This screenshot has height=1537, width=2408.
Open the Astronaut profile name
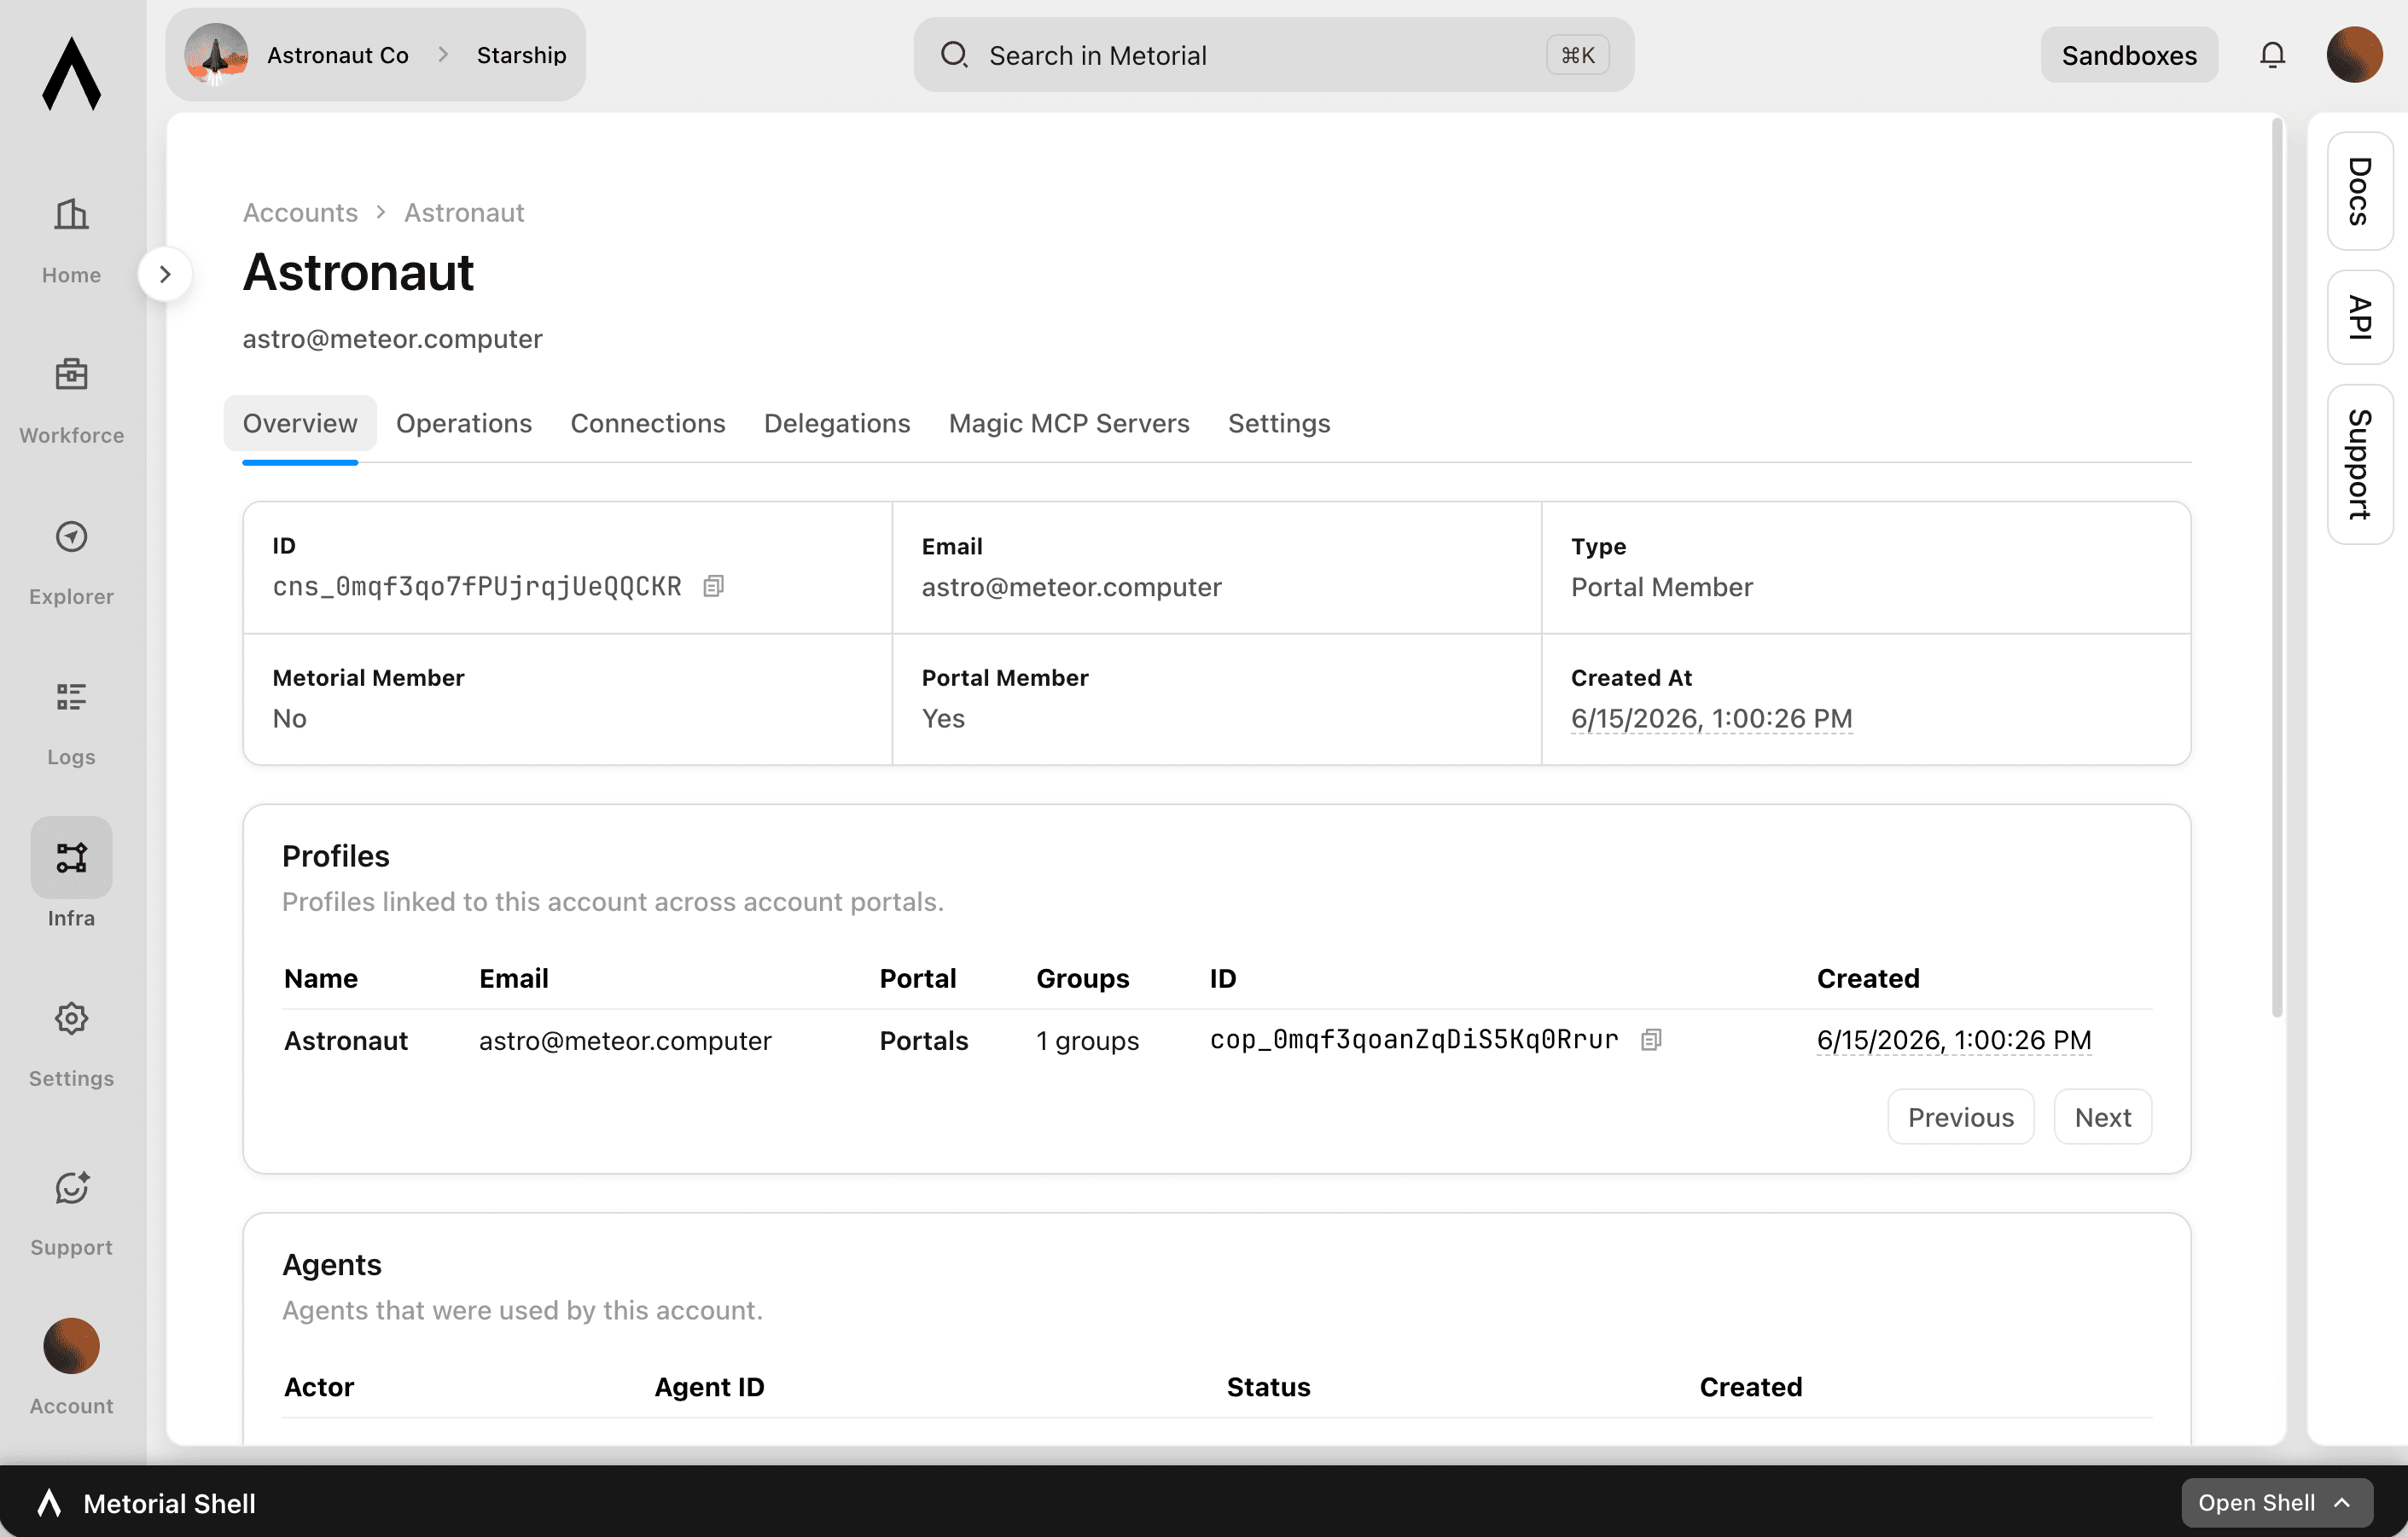(x=346, y=1041)
